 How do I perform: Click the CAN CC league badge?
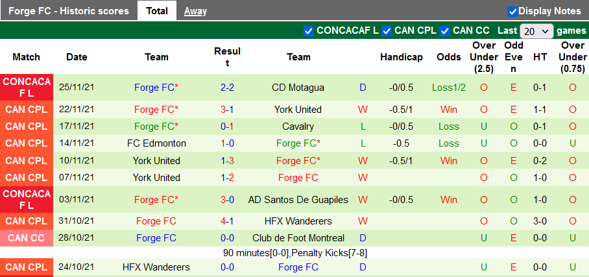[27, 238]
